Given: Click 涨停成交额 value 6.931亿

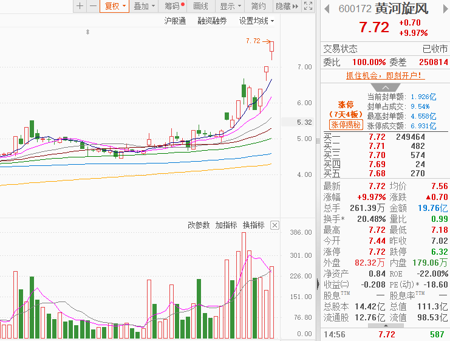Looking at the screenshot, I should tap(423, 126).
